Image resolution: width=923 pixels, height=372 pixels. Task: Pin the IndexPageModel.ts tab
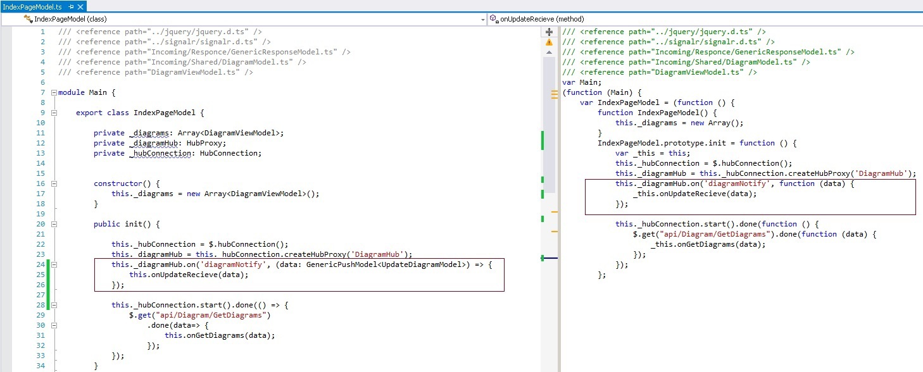click(70, 6)
